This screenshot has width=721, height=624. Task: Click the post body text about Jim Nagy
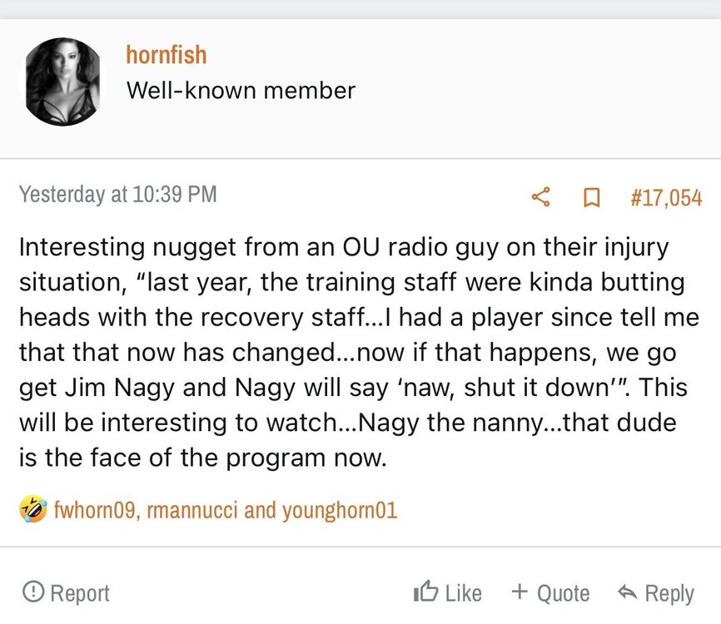(x=350, y=352)
